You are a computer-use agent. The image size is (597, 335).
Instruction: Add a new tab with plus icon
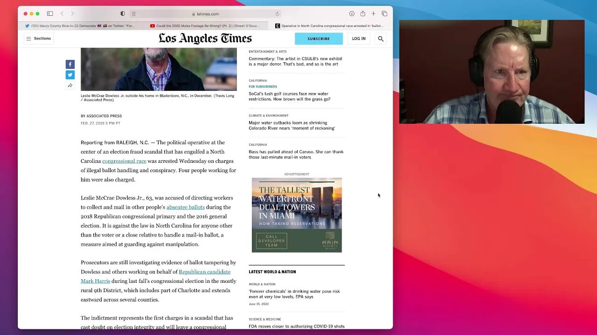tap(373, 14)
